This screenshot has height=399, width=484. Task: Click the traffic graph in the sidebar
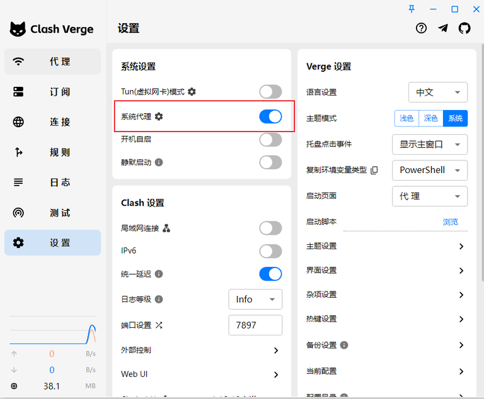point(52,330)
